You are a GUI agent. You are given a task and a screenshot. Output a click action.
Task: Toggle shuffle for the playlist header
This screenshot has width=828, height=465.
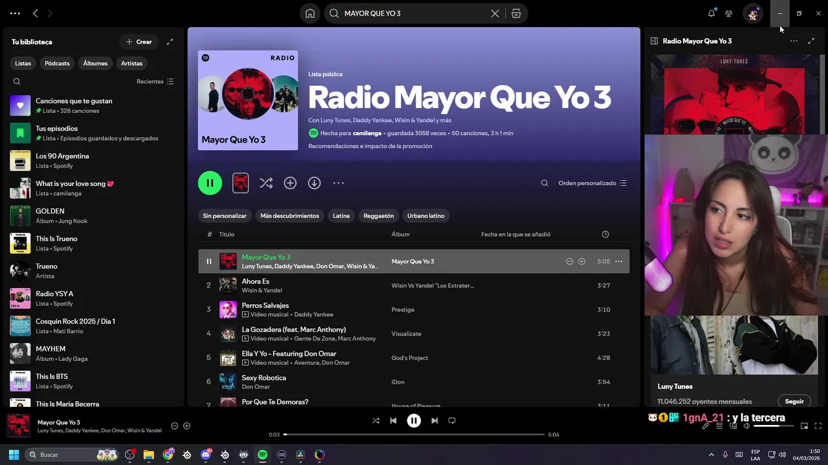click(266, 183)
